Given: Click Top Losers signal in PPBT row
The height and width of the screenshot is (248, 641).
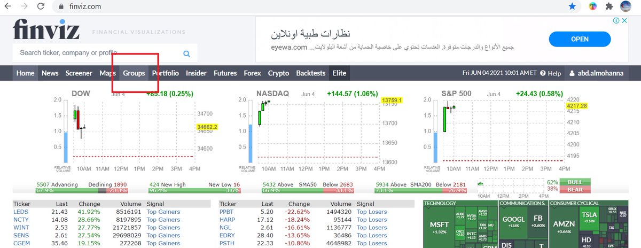Looking at the screenshot, I should 372,212.
